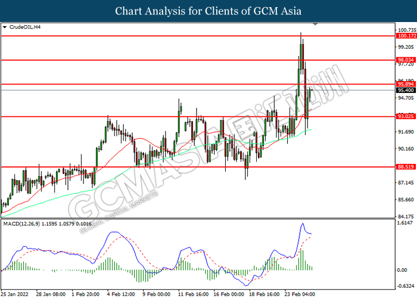Click the chart shift triangle marker at top
The width and height of the screenshot is (417, 298).
pyautogui.click(x=315, y=24)
